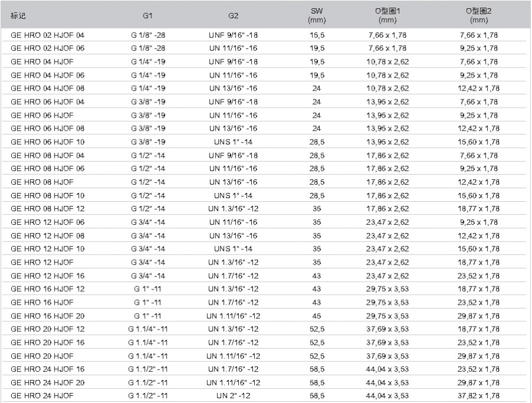Click GE HRO 12 HJOF 16 row label

pyautogui.click(x=47, y=276)
